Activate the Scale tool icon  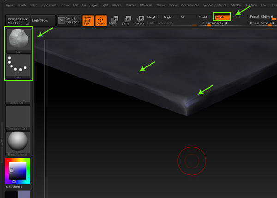click(126, 20)
